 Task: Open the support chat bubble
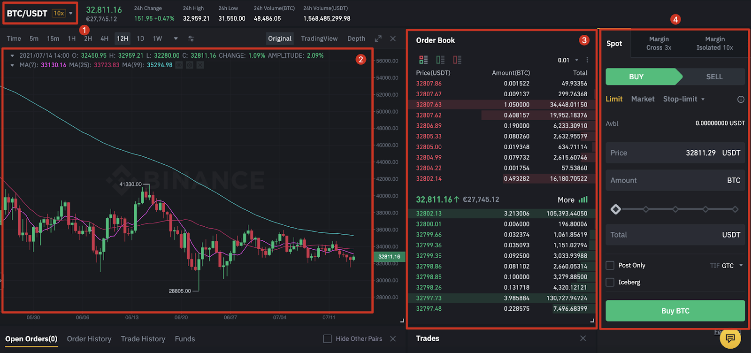pyautogui.click(x=730, y=338)
